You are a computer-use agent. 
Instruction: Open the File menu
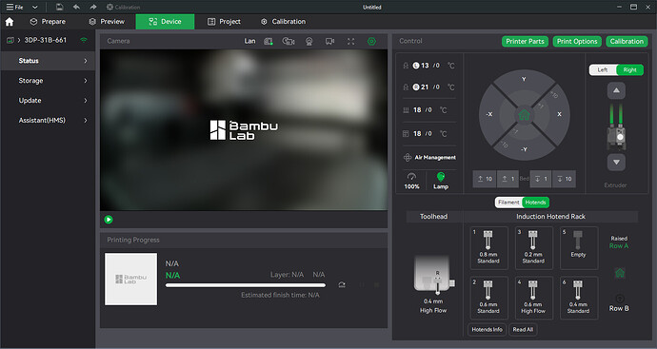click(x=15, y=7)
